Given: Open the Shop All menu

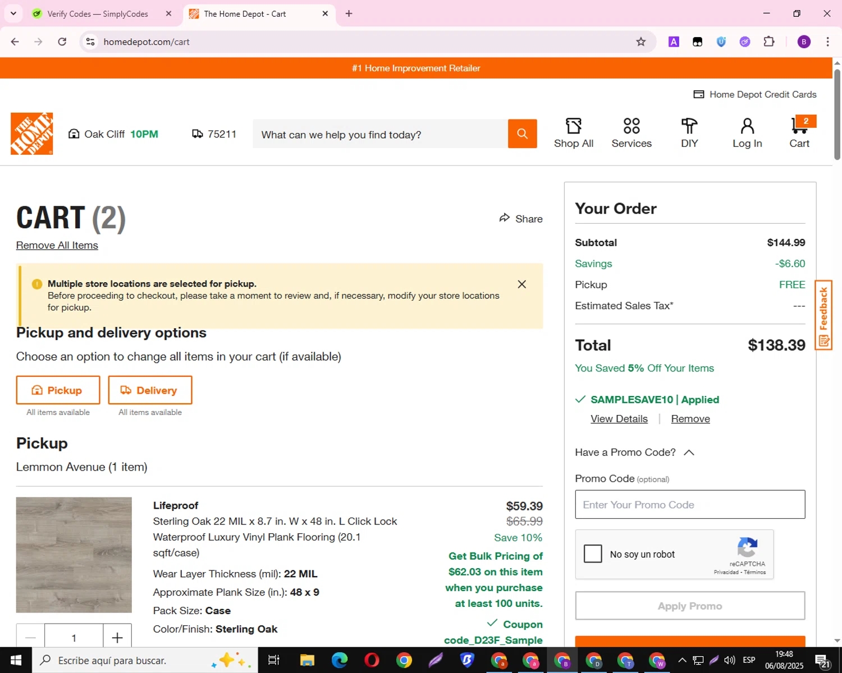Looking at the screenshot, I should click(573, 133).
